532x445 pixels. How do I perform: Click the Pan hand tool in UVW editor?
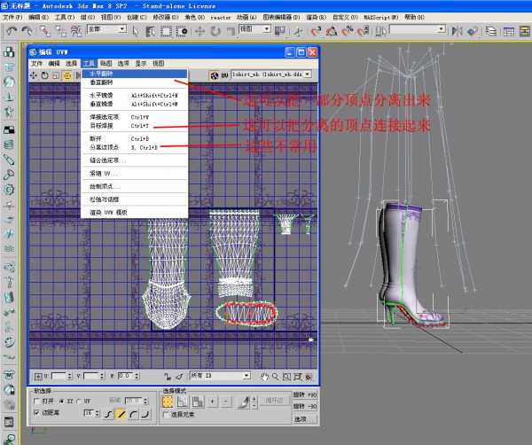(263, 377)
